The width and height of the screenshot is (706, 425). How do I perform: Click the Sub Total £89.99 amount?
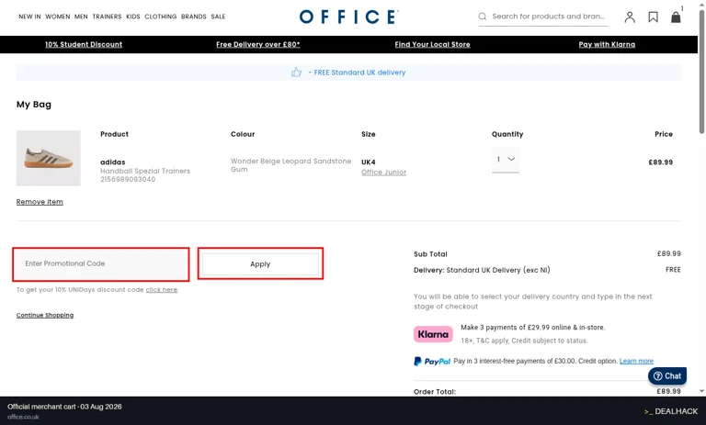tap(668, 253)
